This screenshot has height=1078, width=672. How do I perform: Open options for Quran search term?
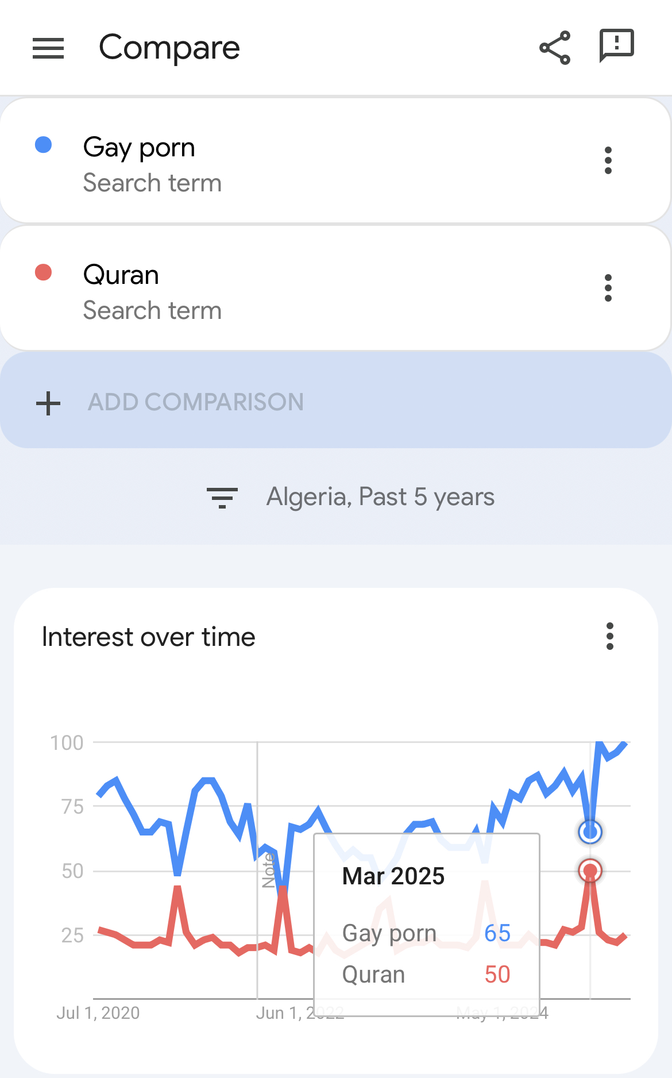(608, 288)
